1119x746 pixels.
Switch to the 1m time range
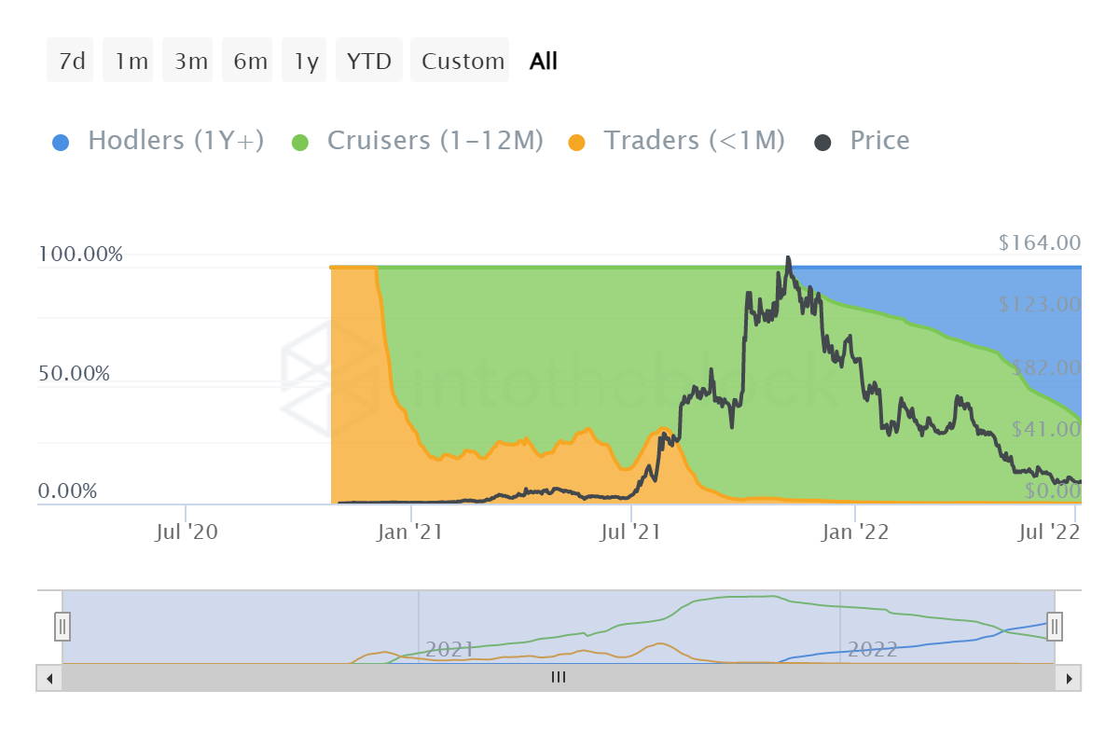coord(131,62)
